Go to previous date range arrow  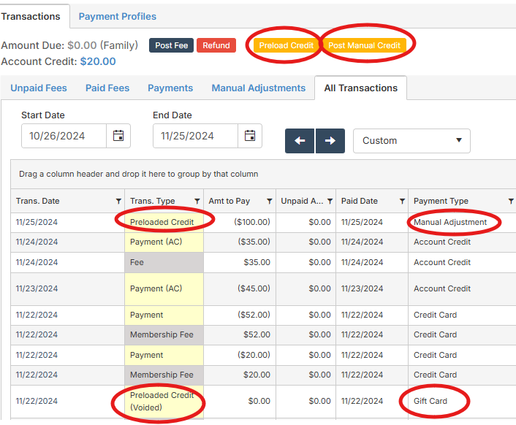[x=300, y=141]
